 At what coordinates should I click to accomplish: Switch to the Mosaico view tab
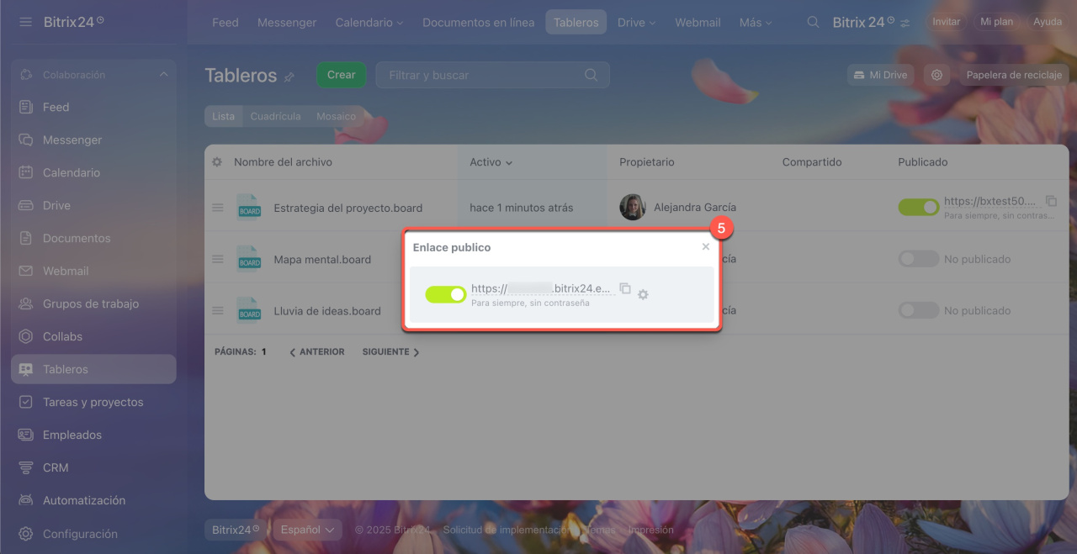[x=337, y=116]
